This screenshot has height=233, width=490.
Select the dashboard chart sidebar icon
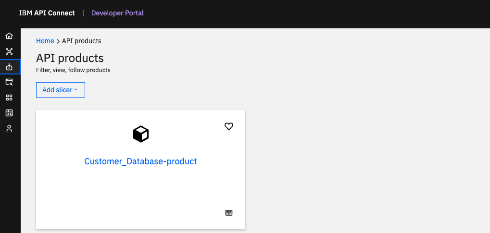(9, 113)
